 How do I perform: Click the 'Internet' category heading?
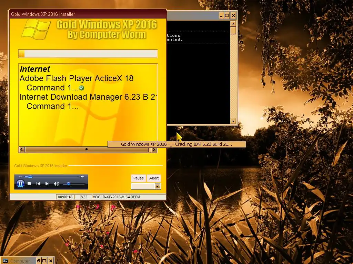[35, 69]
